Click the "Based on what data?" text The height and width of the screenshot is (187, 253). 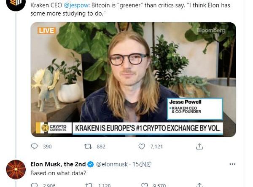(58, 173)
